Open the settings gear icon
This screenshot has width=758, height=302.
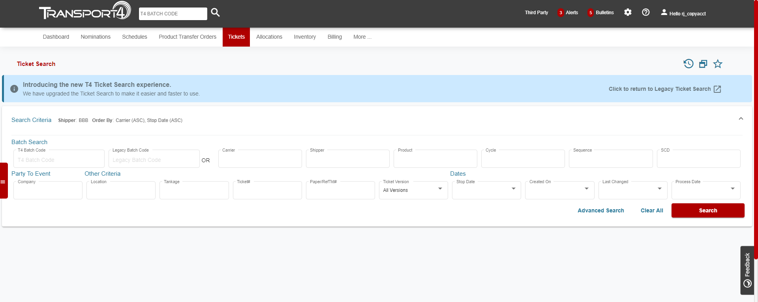[628, 12]
